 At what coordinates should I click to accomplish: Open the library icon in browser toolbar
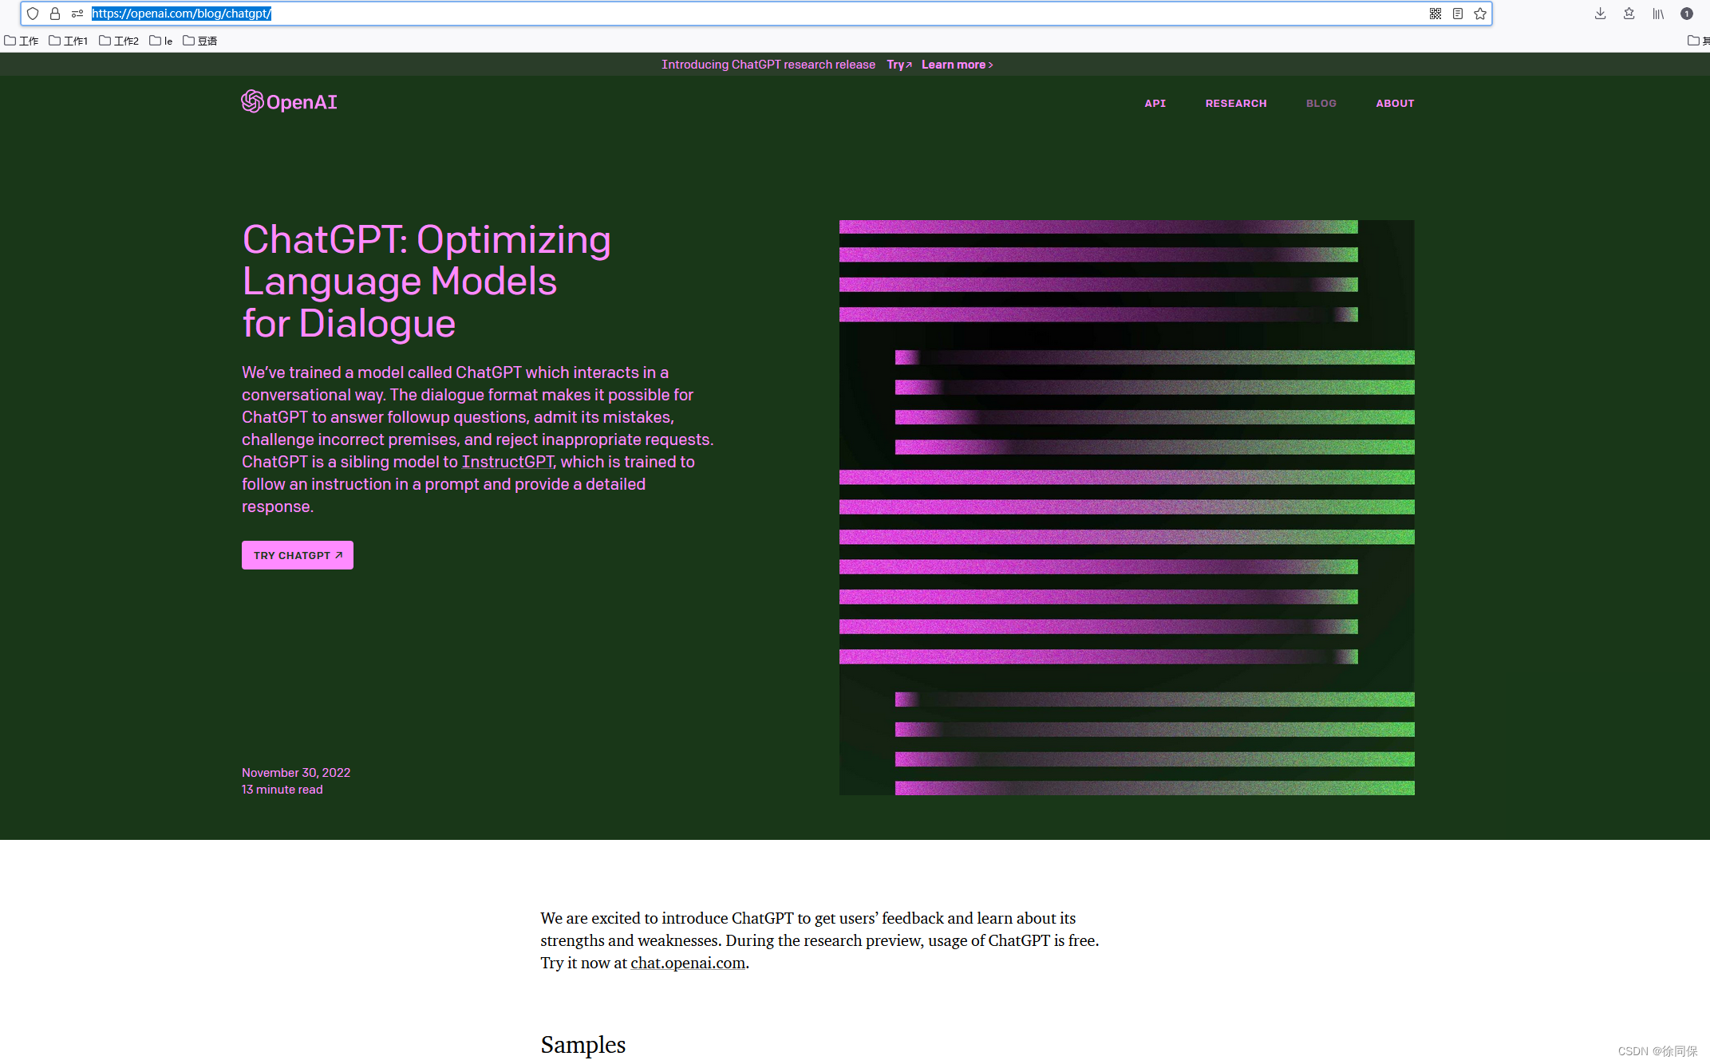coord(1658,14)
